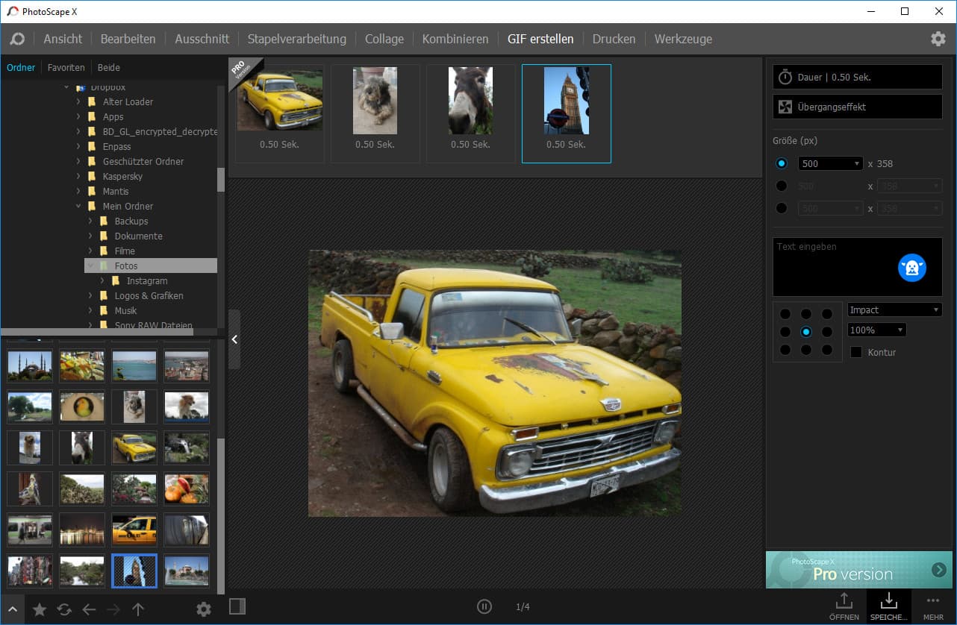Select the third size radio button
Viewport: 957px width, 625px height.
pyautogui.click(x=782, y=208)
